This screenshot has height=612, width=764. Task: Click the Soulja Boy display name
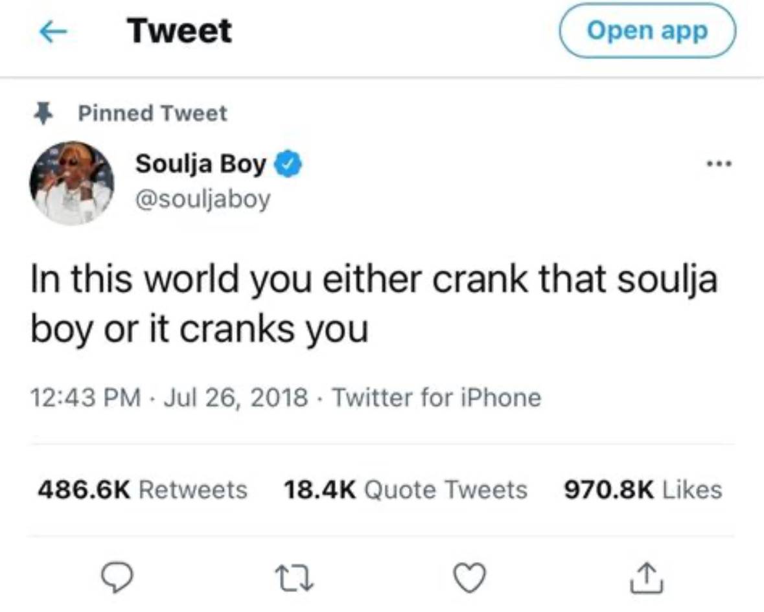(x=201, y=164)
